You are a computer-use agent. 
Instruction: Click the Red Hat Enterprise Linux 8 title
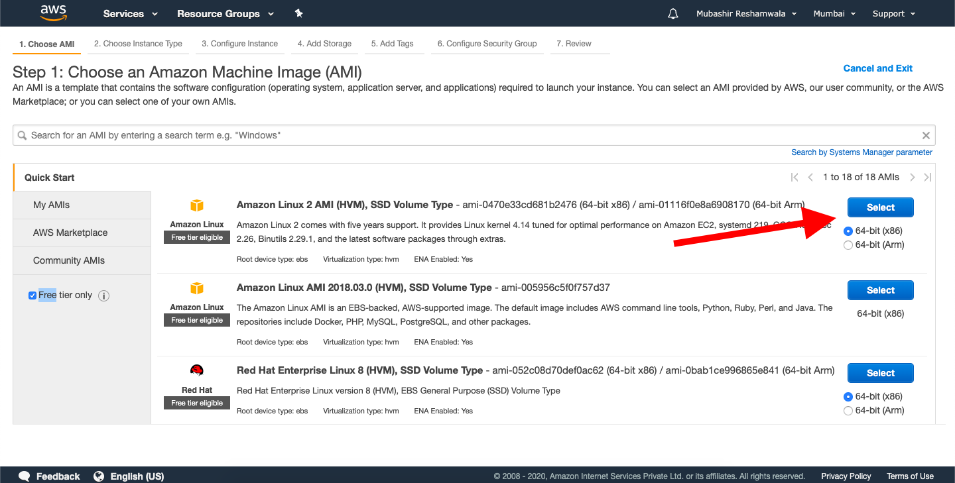coord(359,370)
